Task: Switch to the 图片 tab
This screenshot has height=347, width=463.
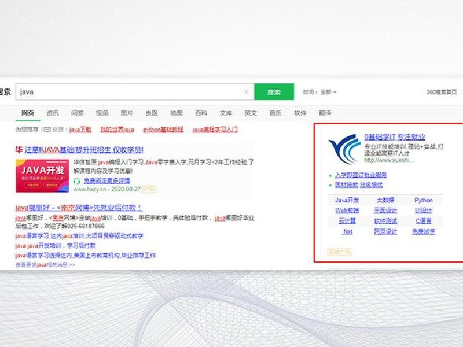Action: 127,113
